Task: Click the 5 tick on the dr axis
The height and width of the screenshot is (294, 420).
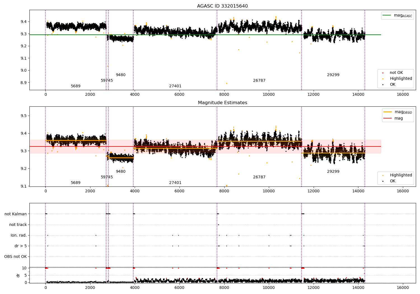Action: click(x=26, y=275)
